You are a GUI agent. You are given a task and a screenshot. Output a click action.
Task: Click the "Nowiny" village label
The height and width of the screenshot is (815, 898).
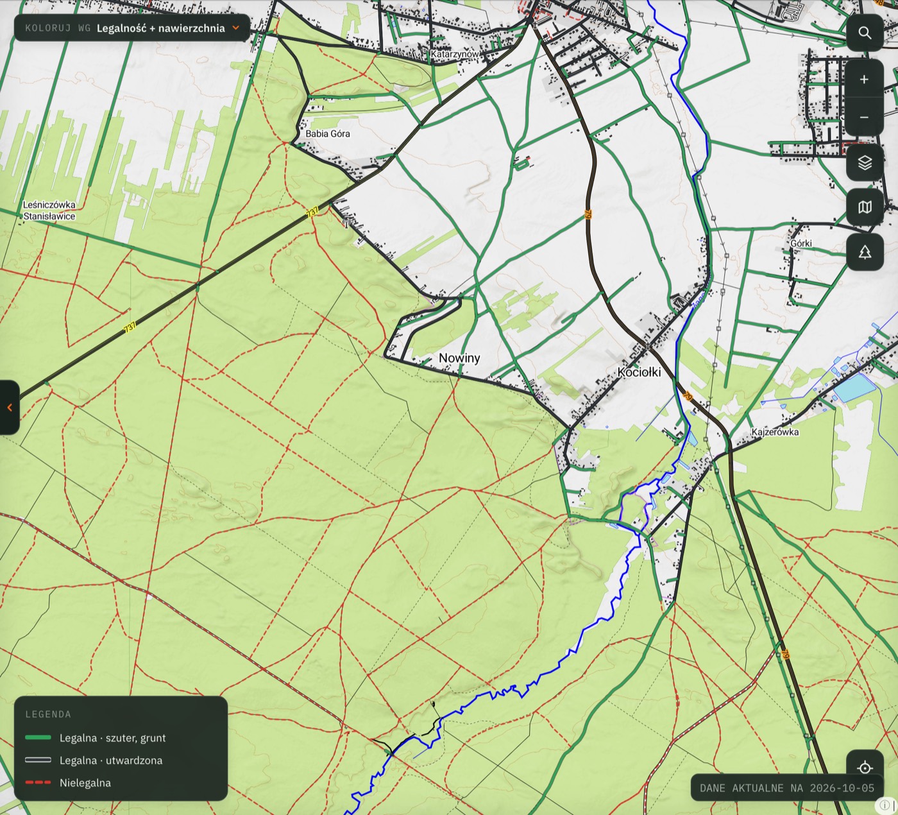coord(459,358)
